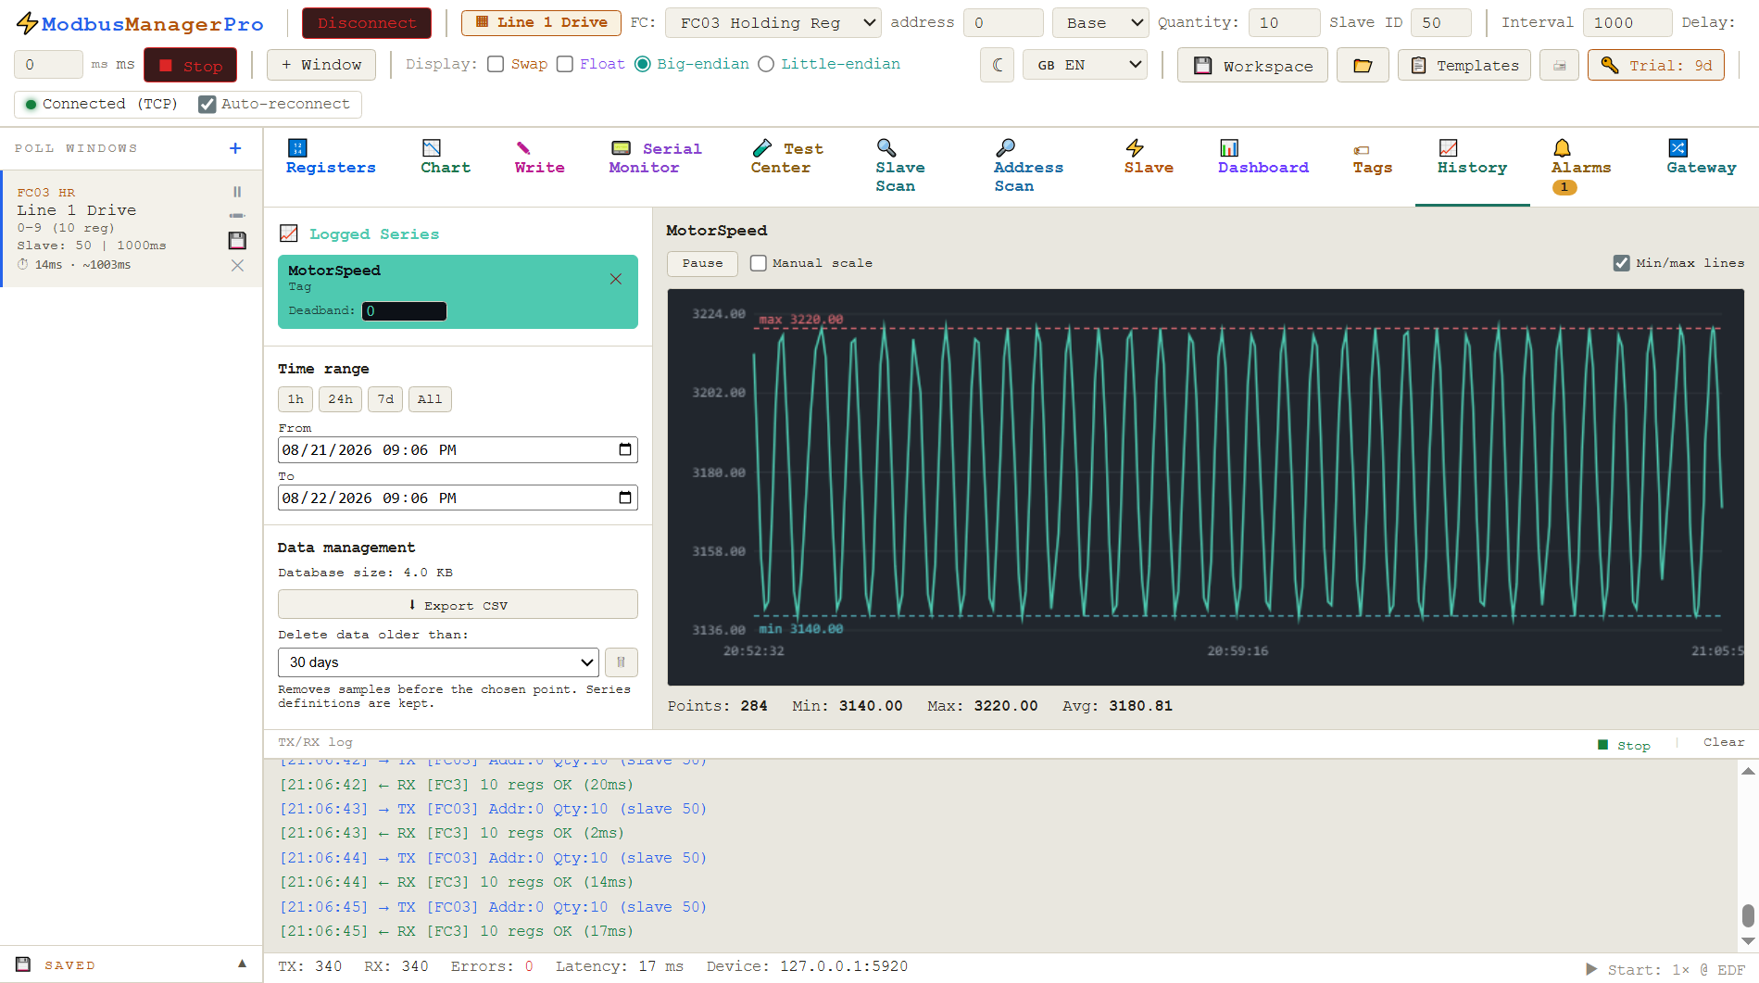Click the Export CSV button

(x=458, y=604)
